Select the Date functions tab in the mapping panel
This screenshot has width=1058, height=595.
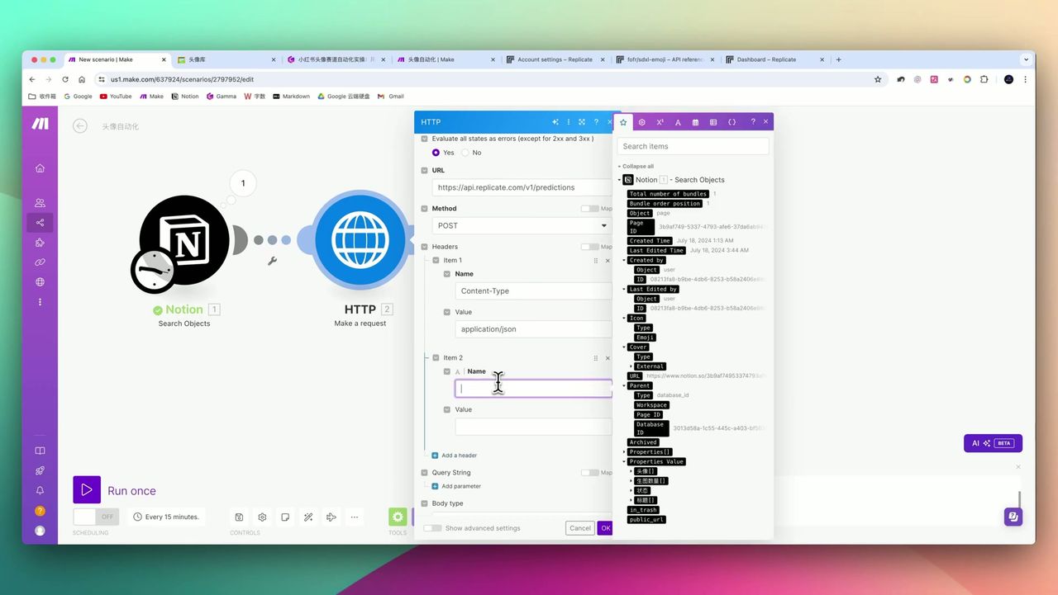(x=695, y=121)
